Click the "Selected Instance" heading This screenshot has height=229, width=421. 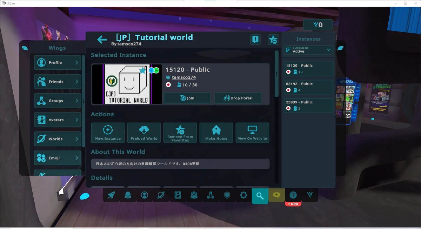tap(119, 55)
